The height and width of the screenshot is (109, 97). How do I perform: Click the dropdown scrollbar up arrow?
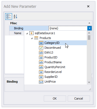click(x=89, y=33)
